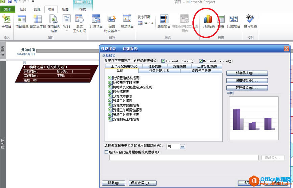
Task: Select Resource Summary tab in dialog
Action: 179,66
